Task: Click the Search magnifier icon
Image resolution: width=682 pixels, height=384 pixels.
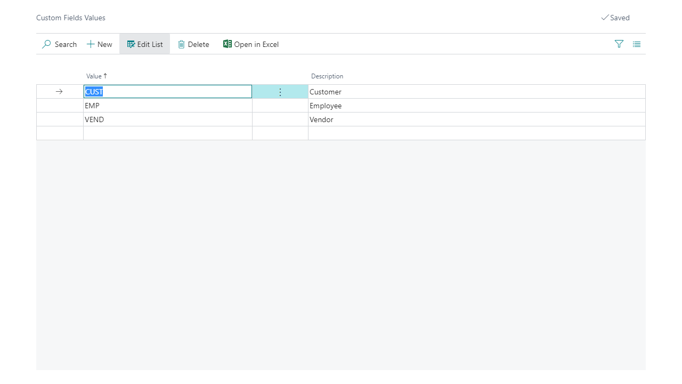Action: point(47,44)
